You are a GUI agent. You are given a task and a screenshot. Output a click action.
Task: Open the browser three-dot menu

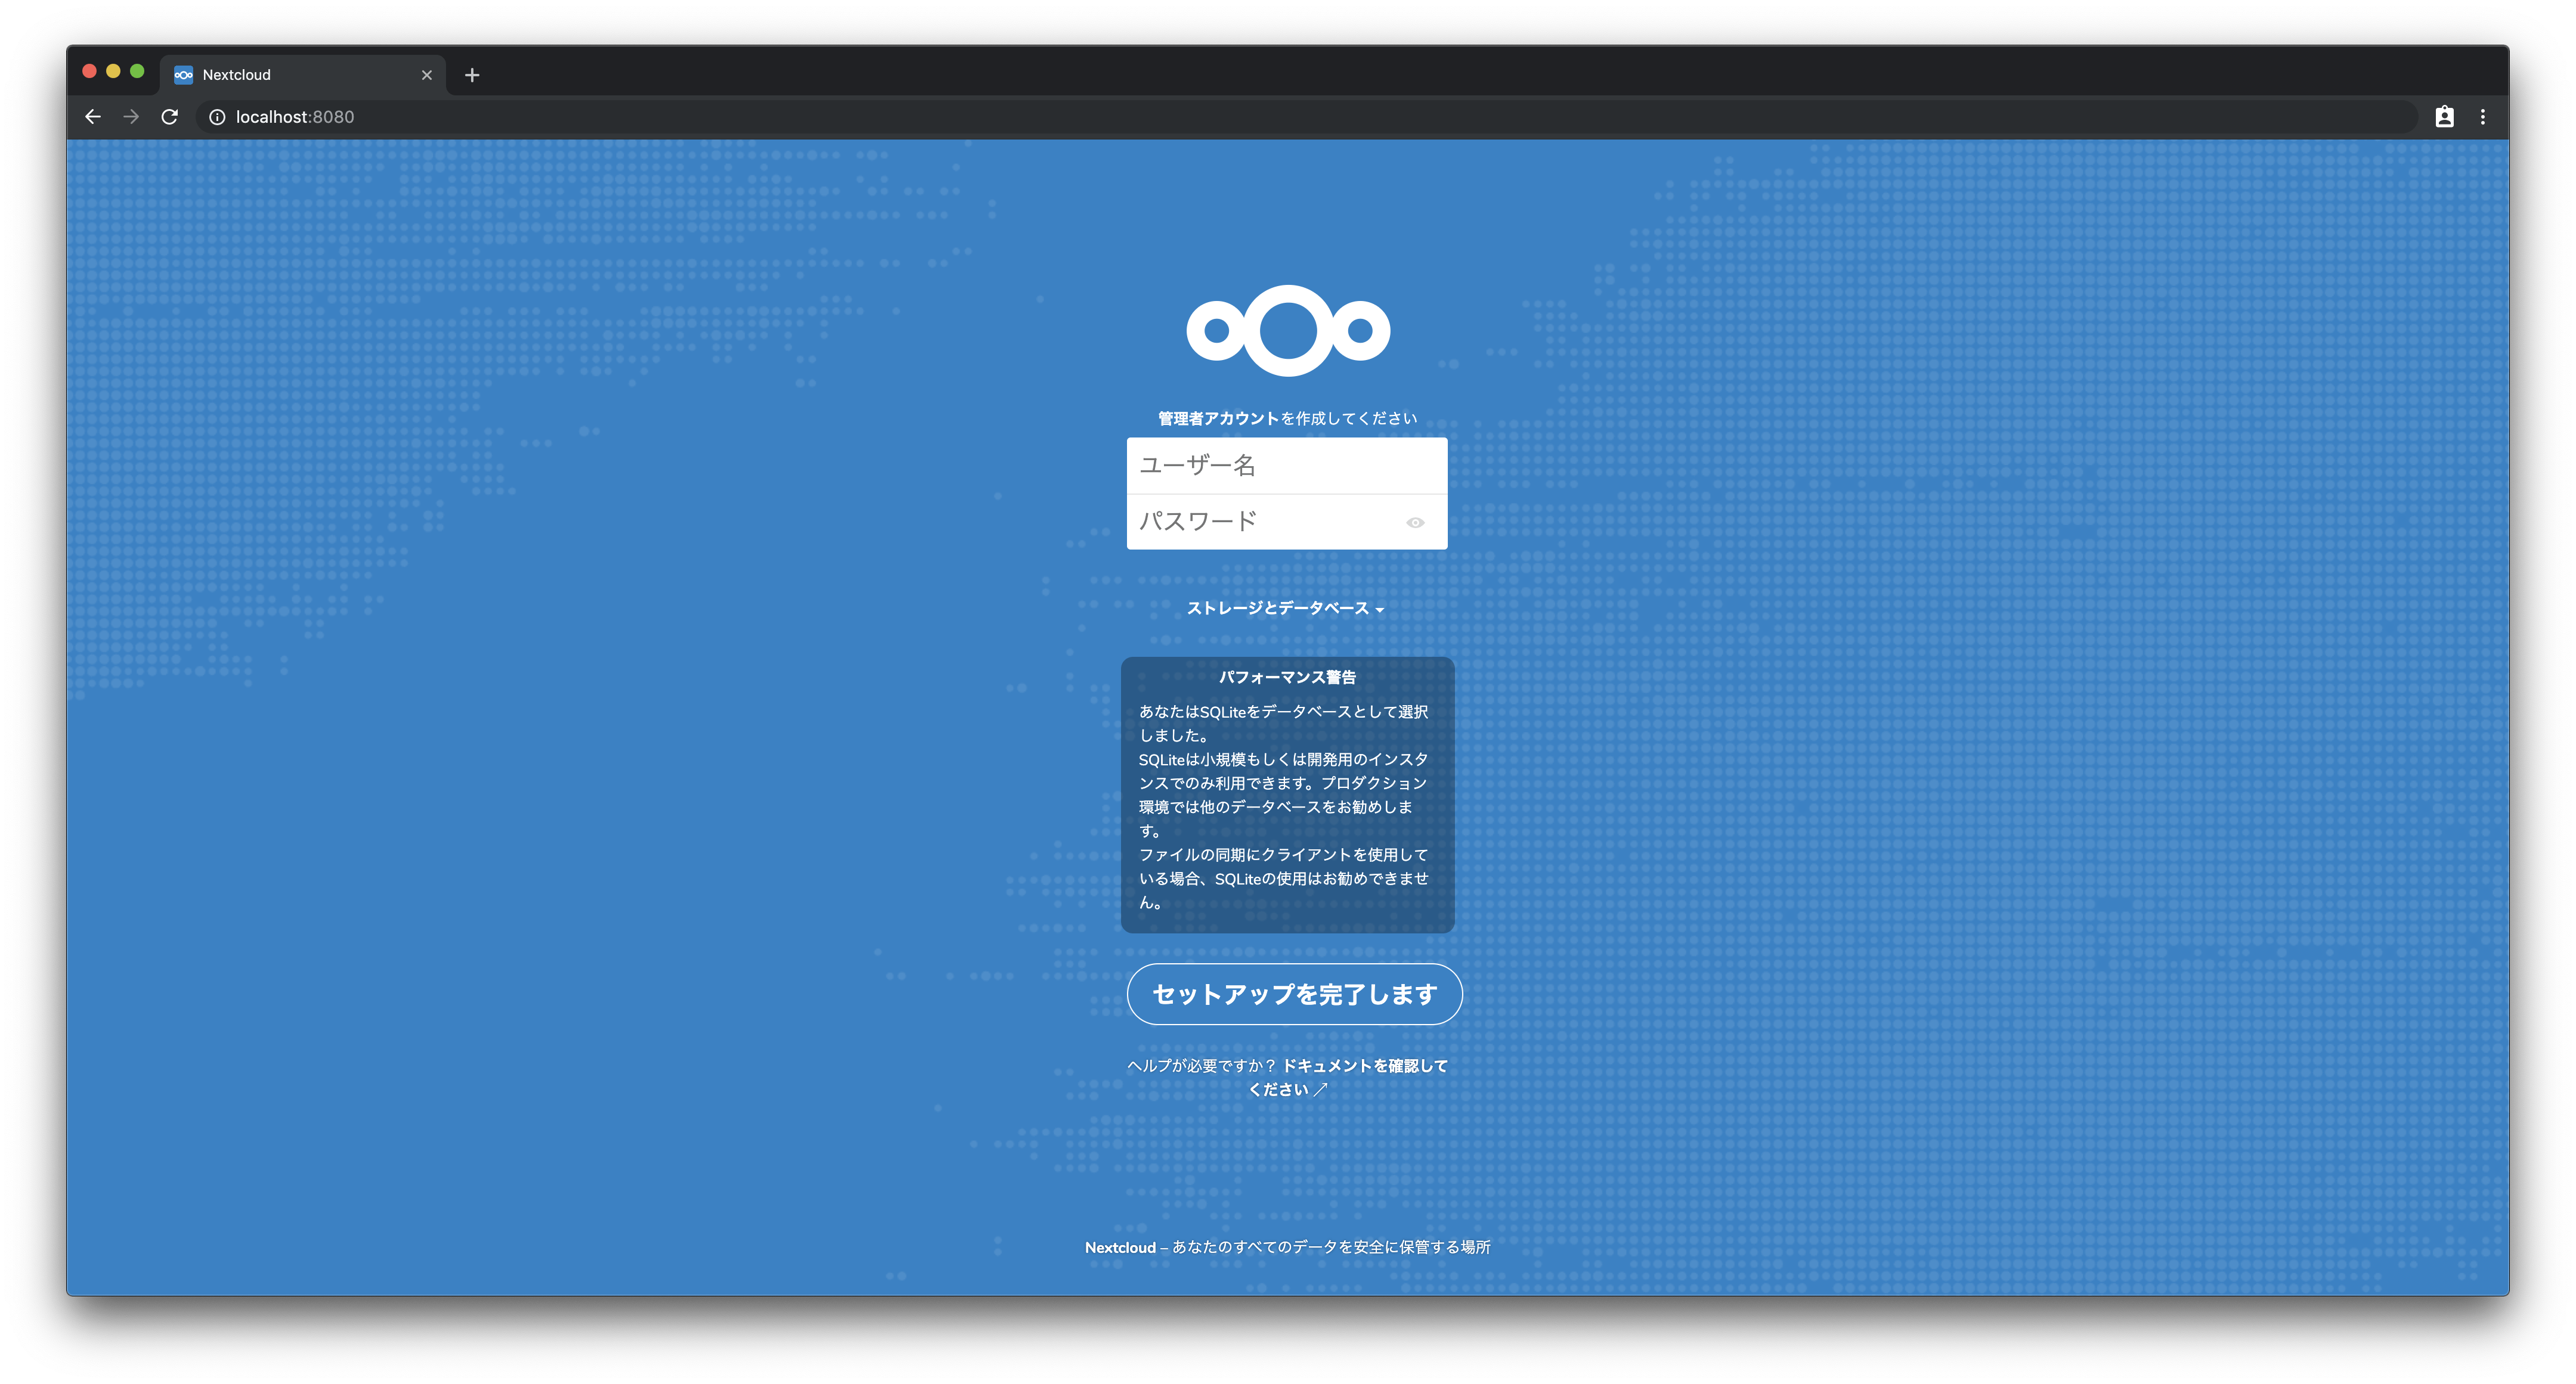coord(2483,117)
